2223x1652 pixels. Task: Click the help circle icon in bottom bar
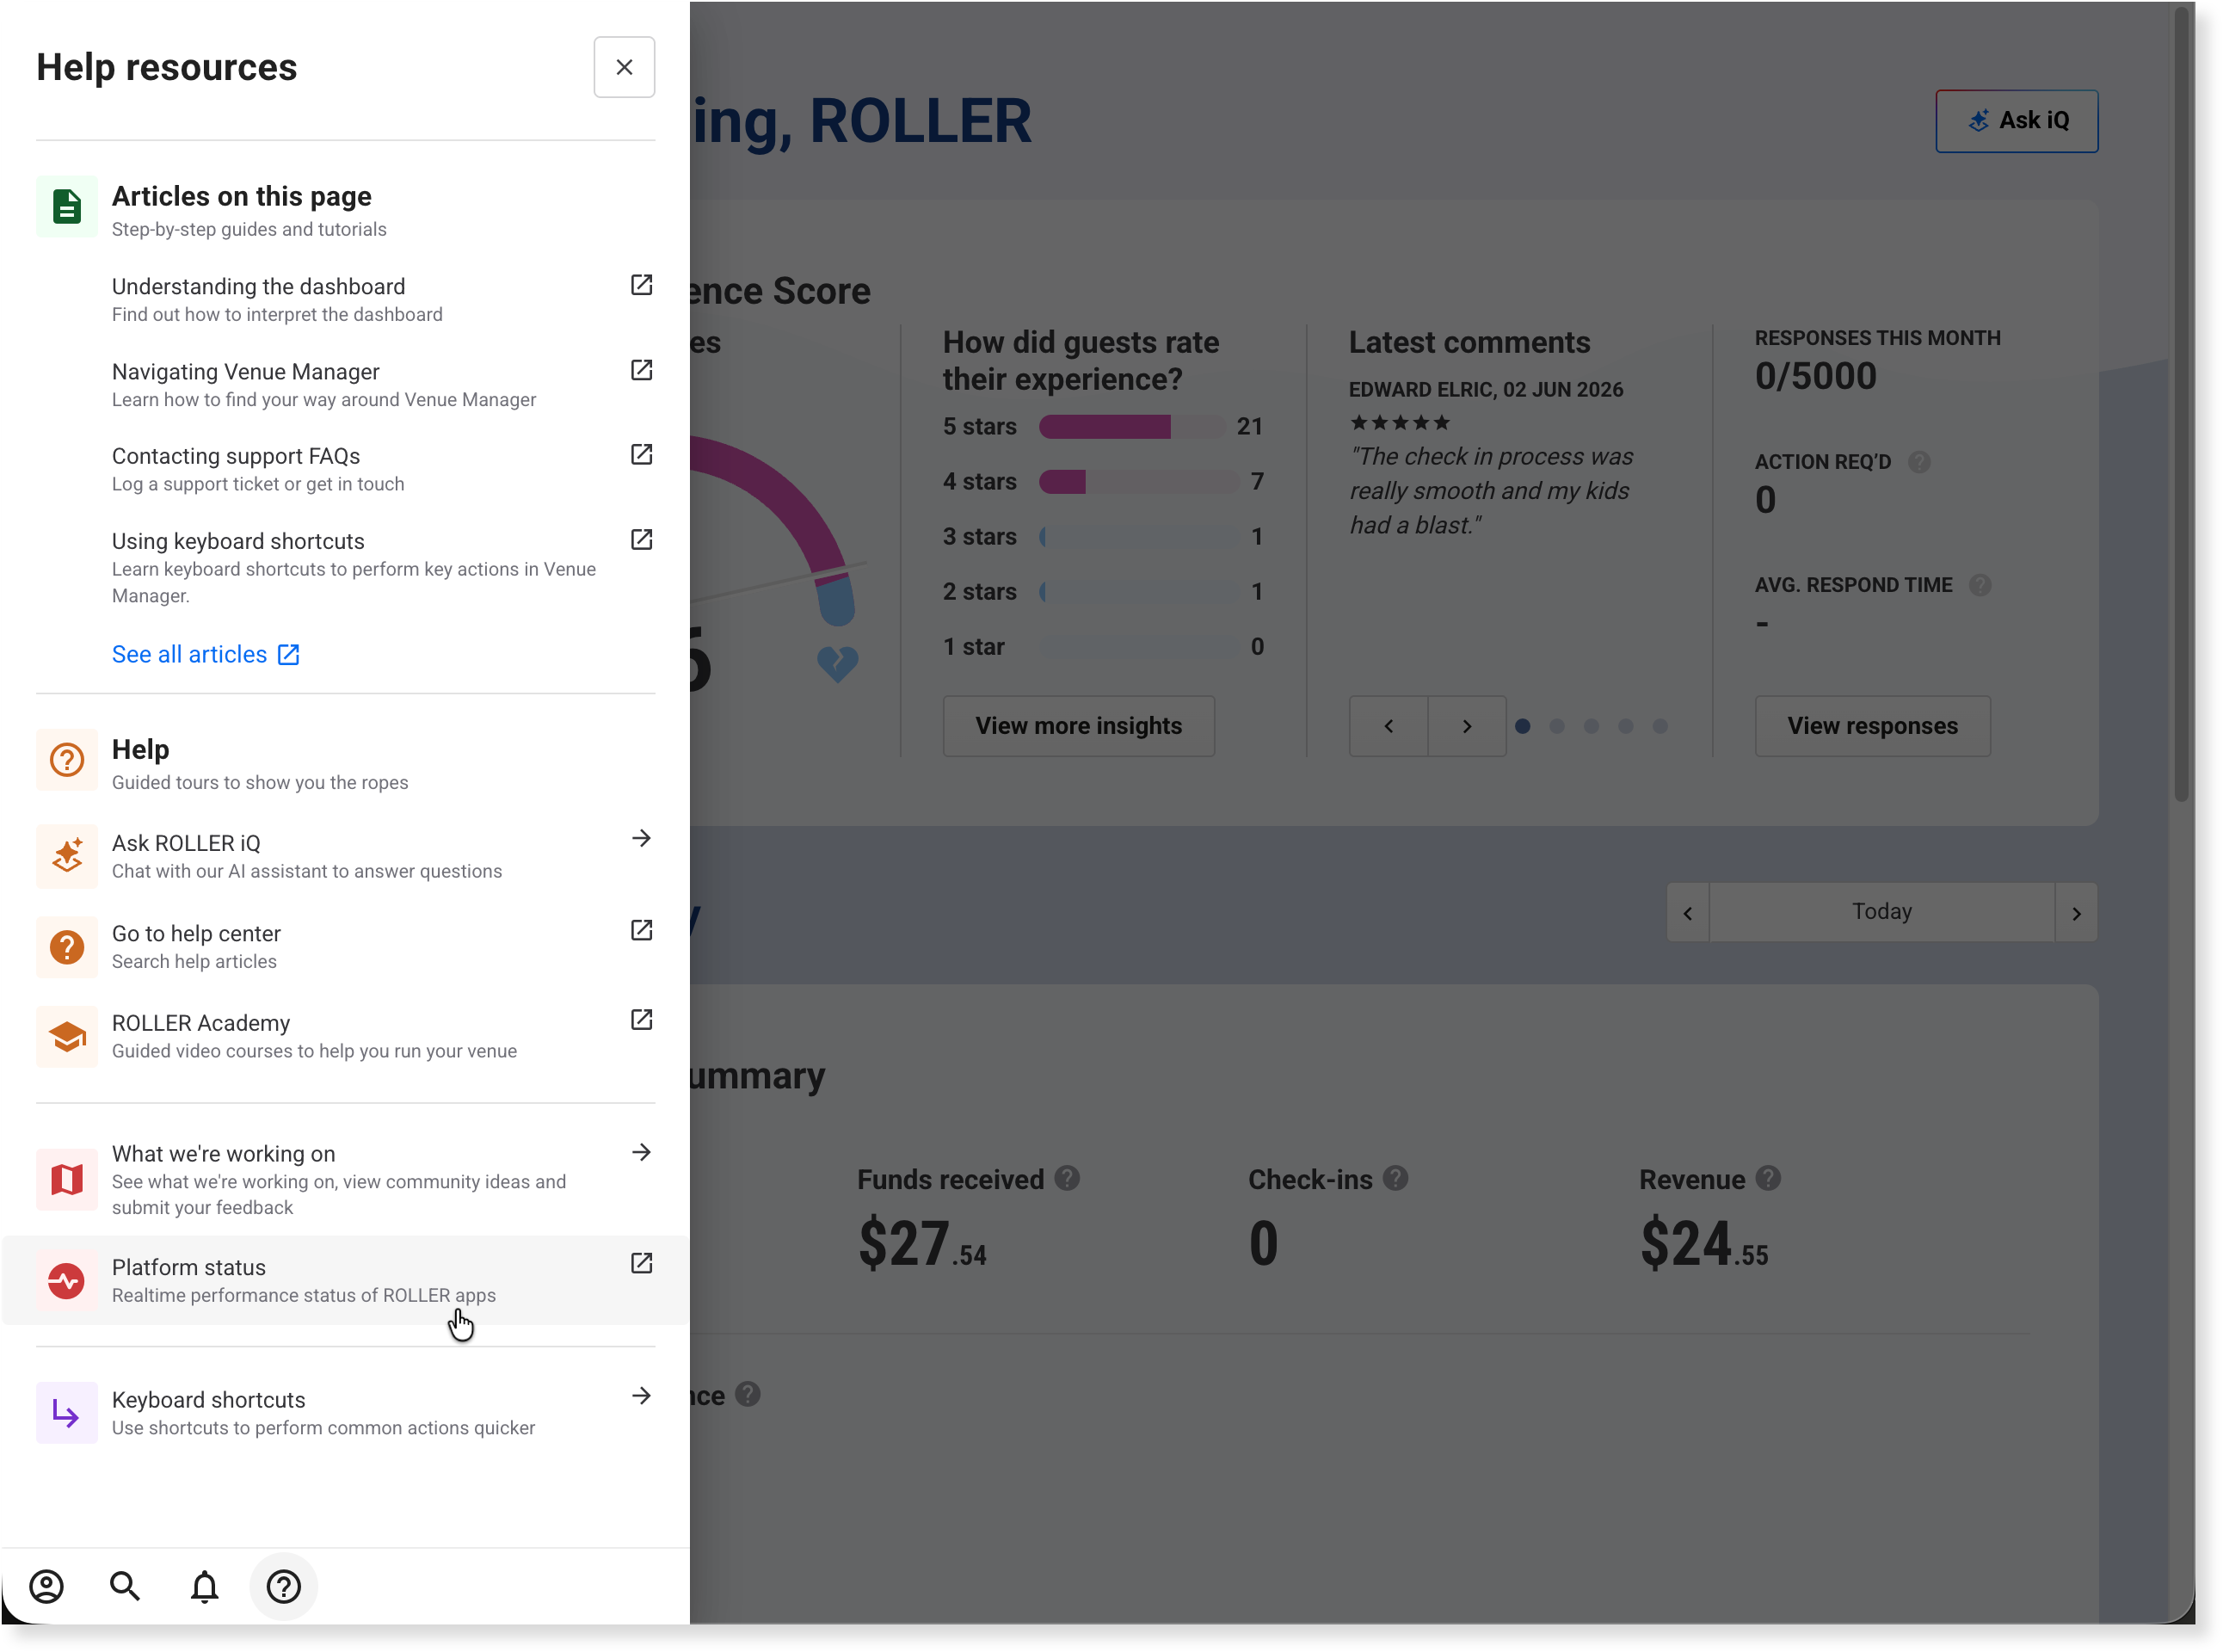[284, 1586]
